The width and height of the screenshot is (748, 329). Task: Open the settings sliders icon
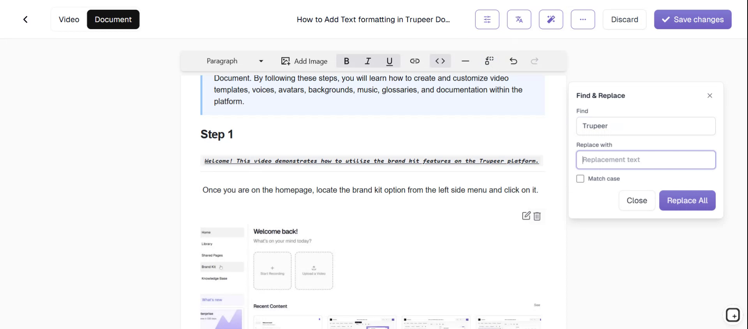[487, 19]
